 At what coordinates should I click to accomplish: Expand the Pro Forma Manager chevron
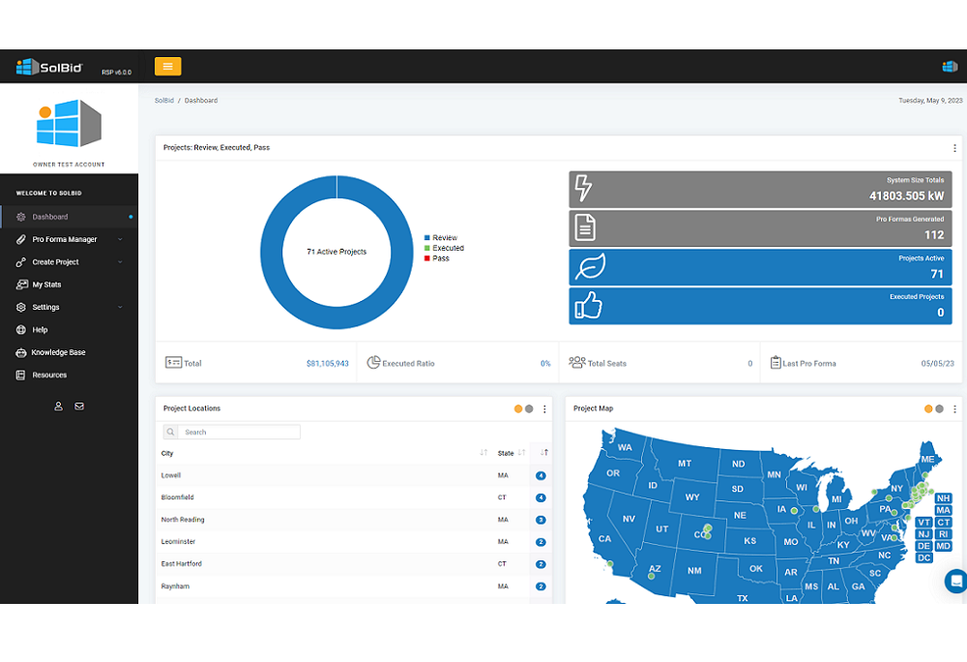pos(120,239)
